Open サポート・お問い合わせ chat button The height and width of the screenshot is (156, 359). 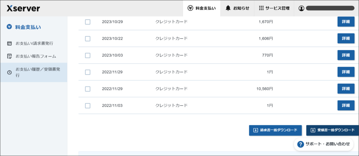click(324, 144)
